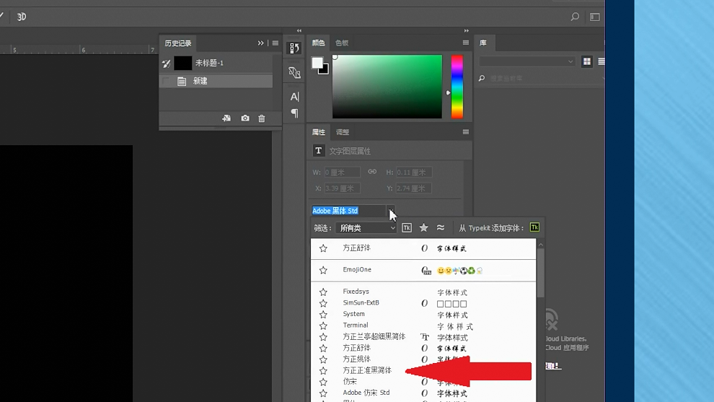This screenshot has width=714, height=402.
Task: Open the color panel options menu
Action: tap(465, 43)
